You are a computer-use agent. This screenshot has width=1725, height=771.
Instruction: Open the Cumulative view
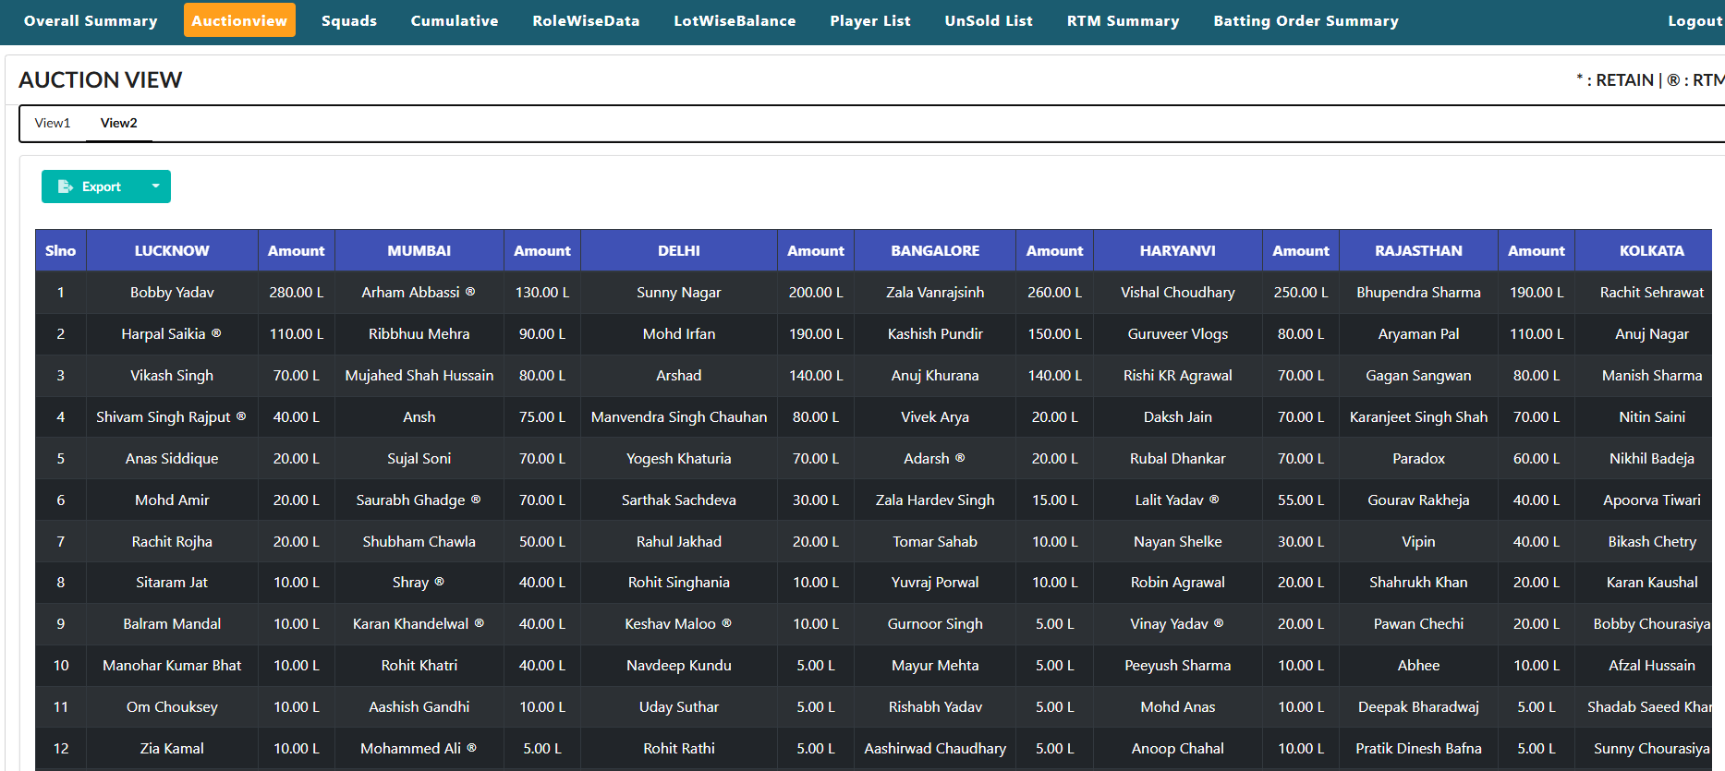(x=455, y=20)
